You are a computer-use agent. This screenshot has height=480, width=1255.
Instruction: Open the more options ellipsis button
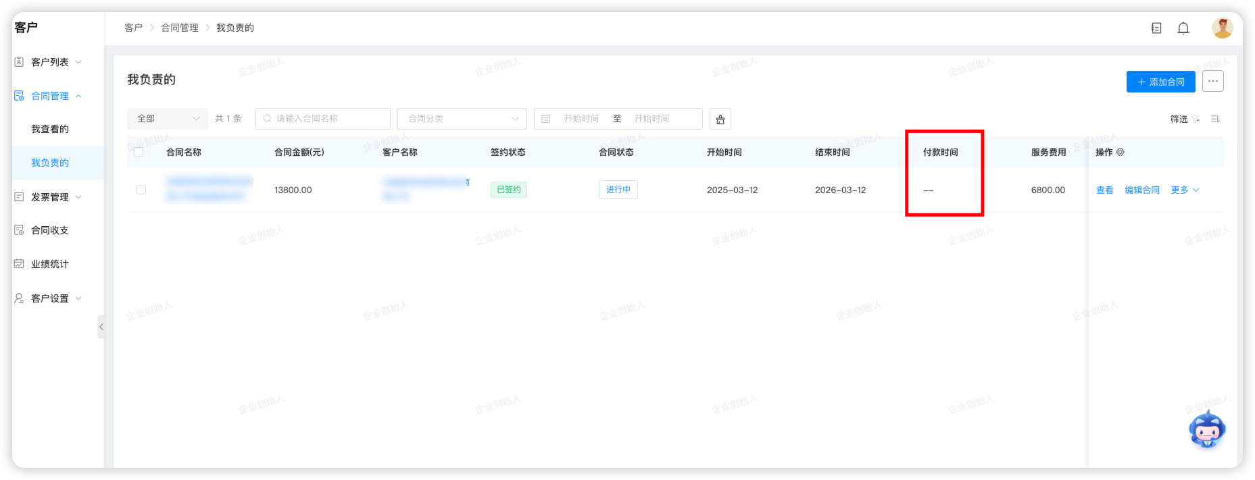(x=1213, y=81)
